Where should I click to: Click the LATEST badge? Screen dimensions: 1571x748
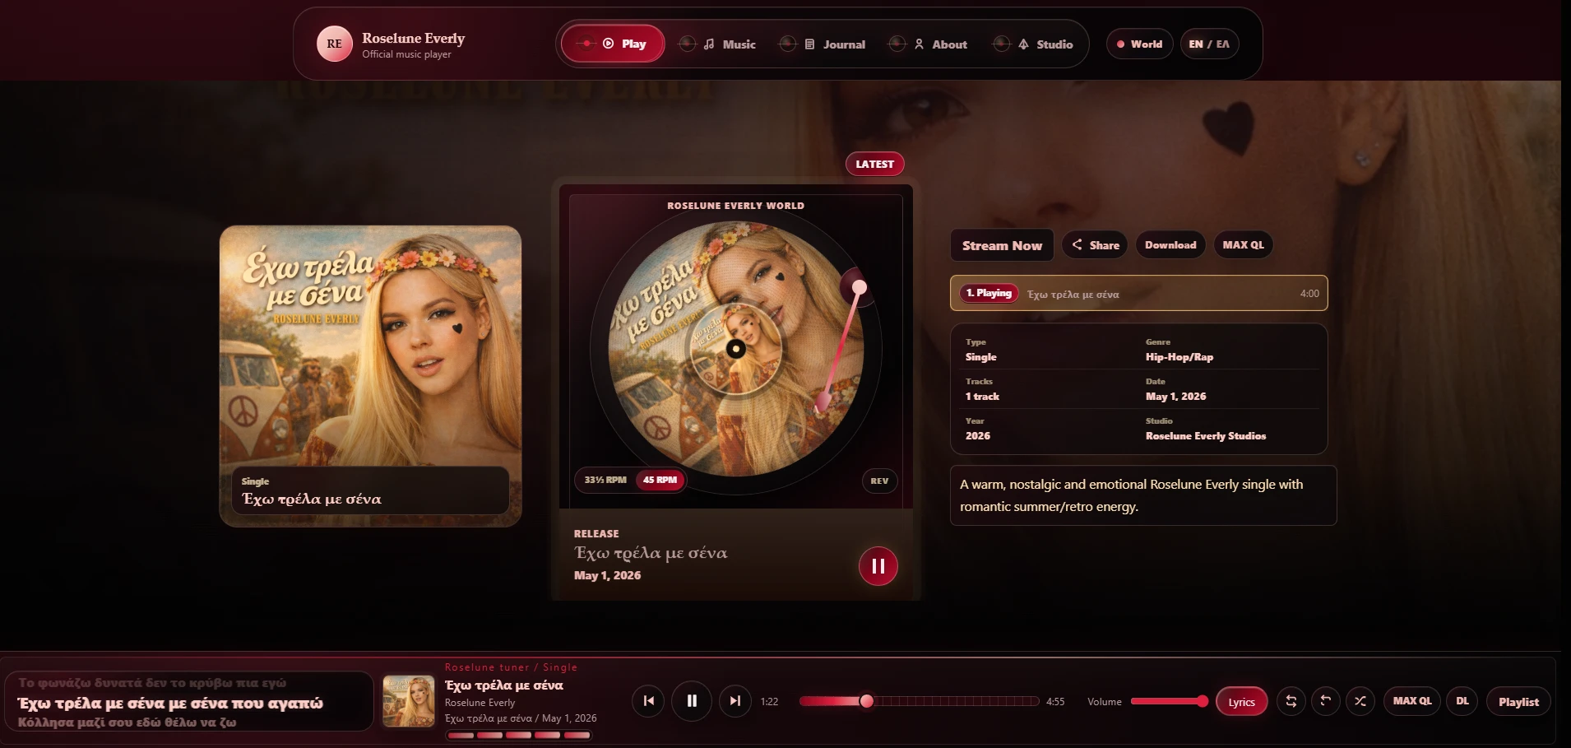874,164
